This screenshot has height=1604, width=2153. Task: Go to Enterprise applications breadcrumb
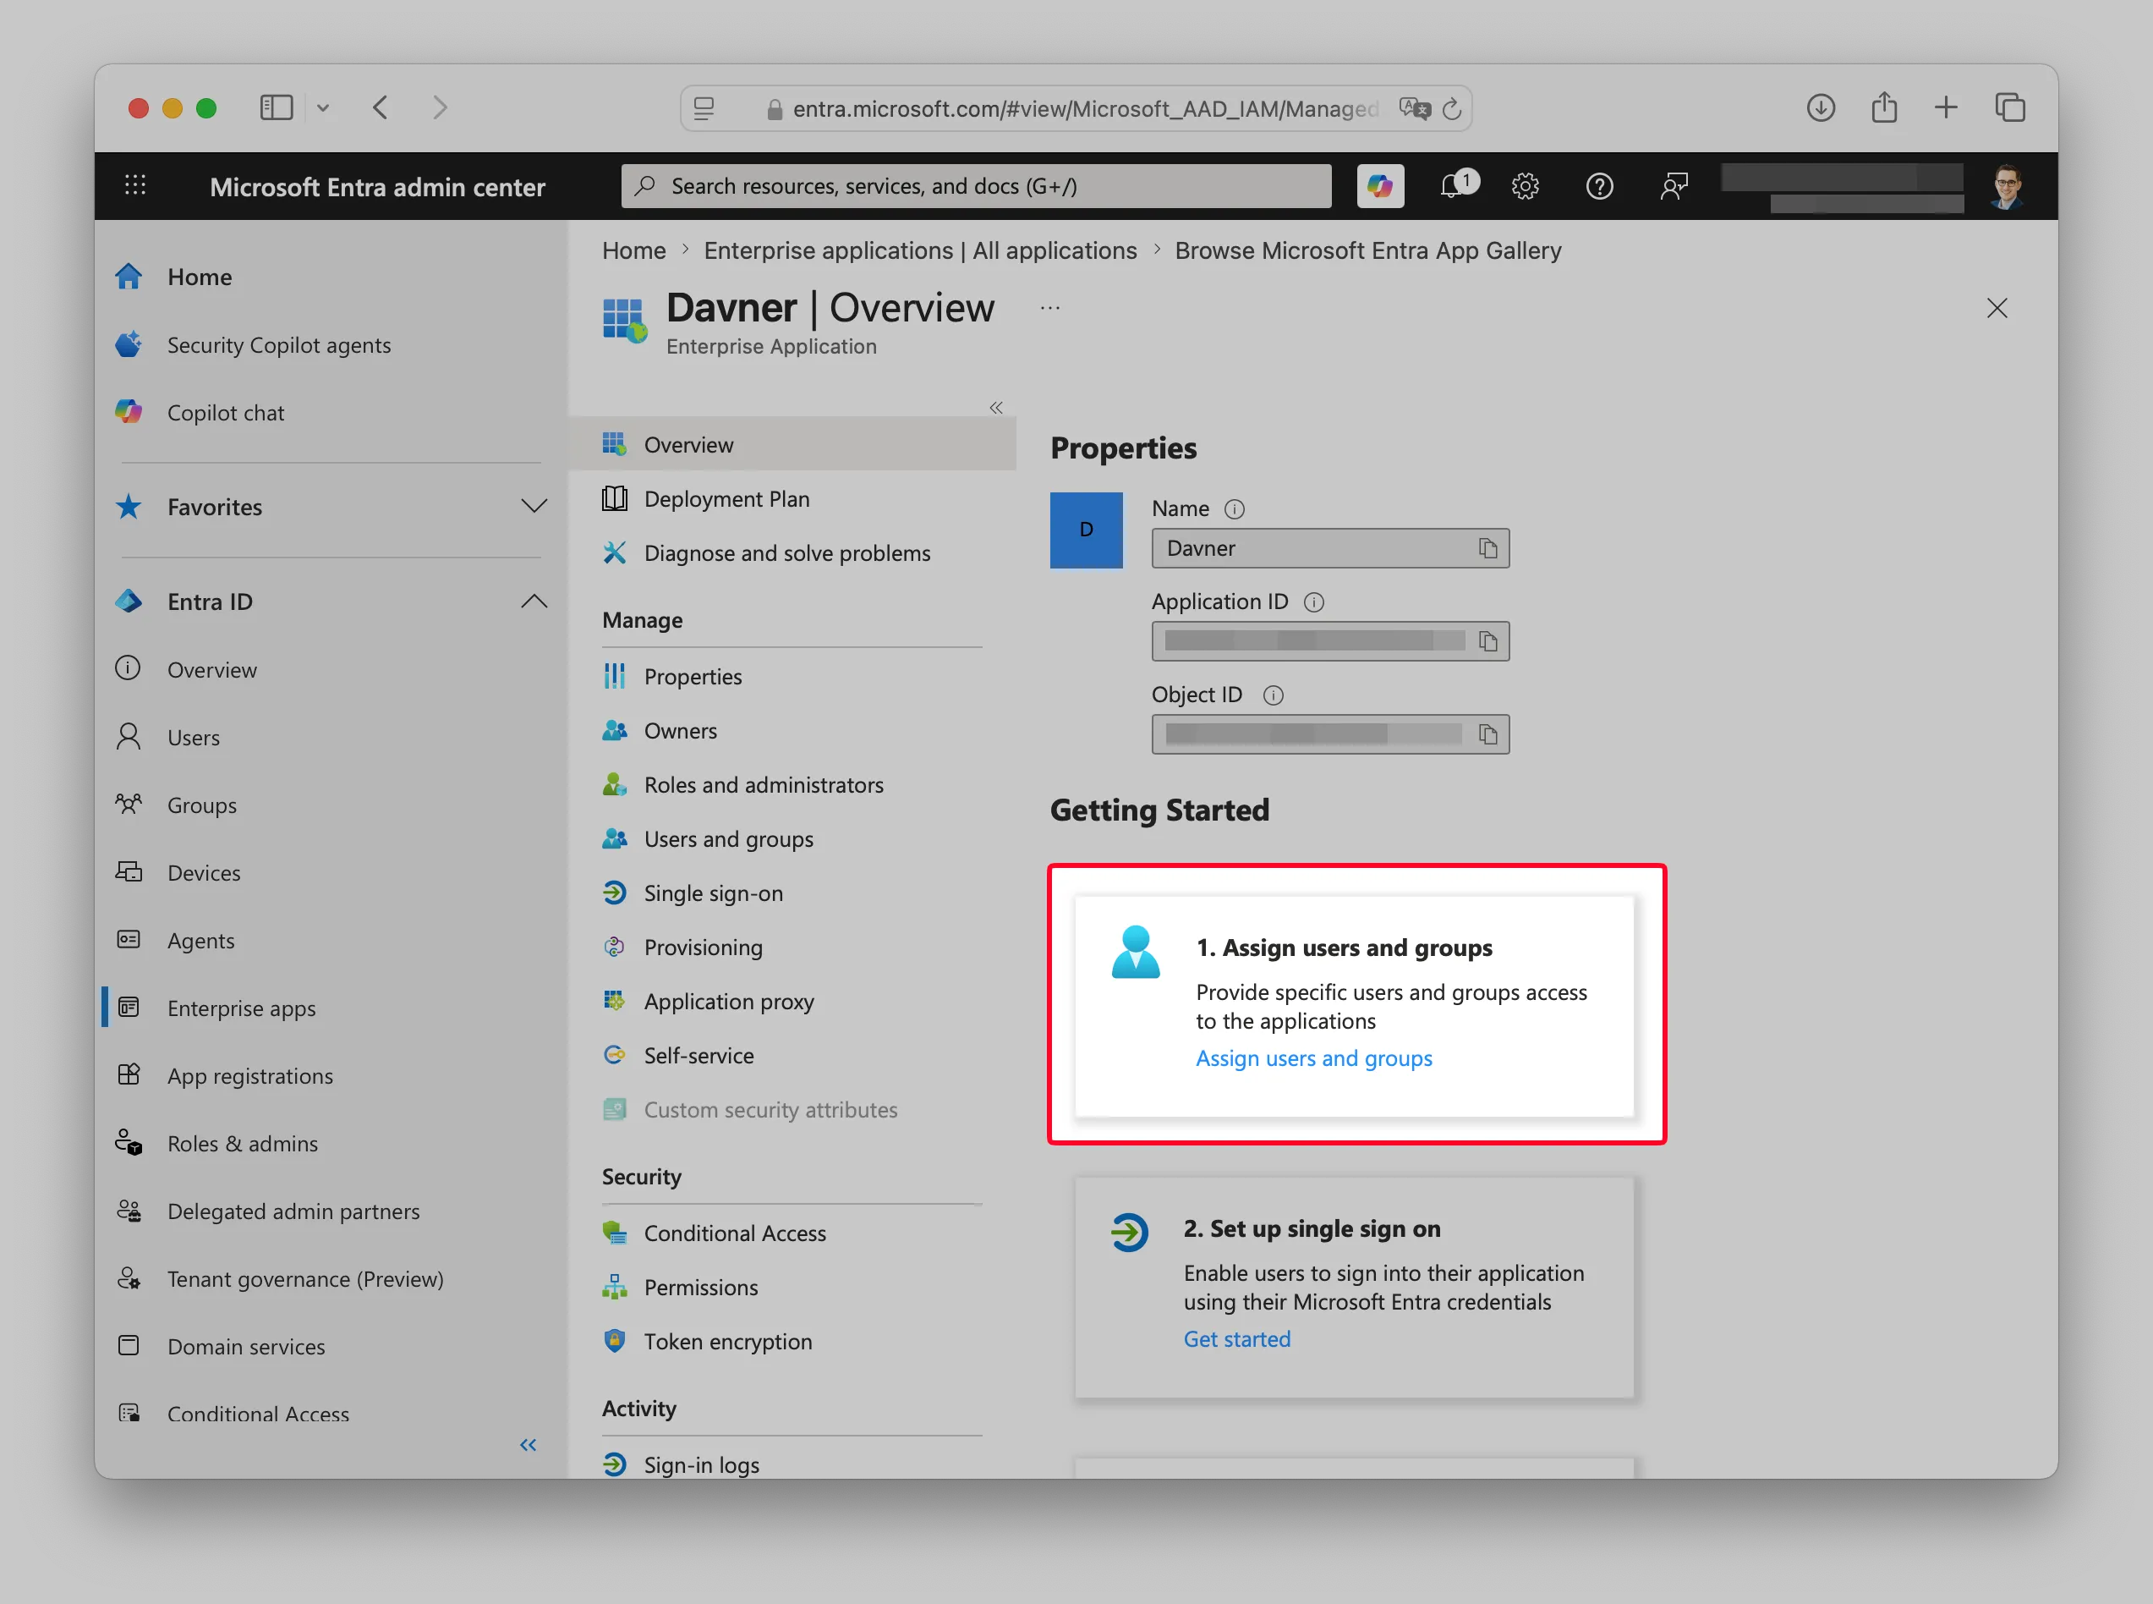[x=920, y=250]
